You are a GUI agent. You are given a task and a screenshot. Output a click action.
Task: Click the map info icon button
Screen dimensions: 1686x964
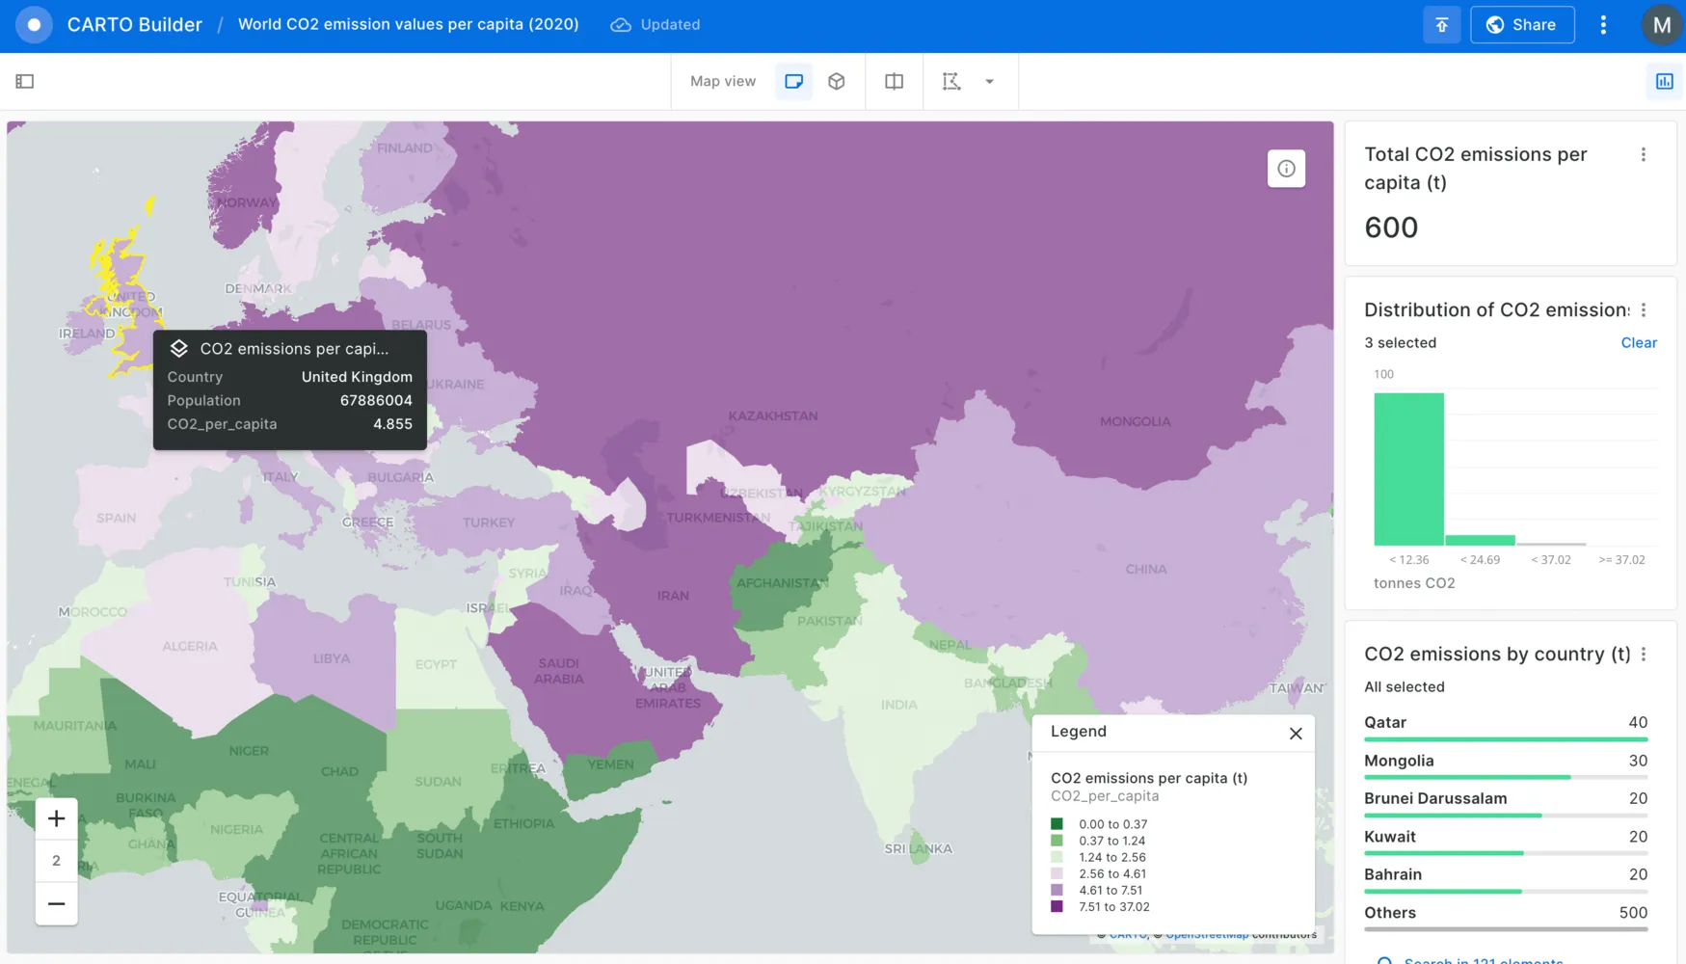(1286, 169)
